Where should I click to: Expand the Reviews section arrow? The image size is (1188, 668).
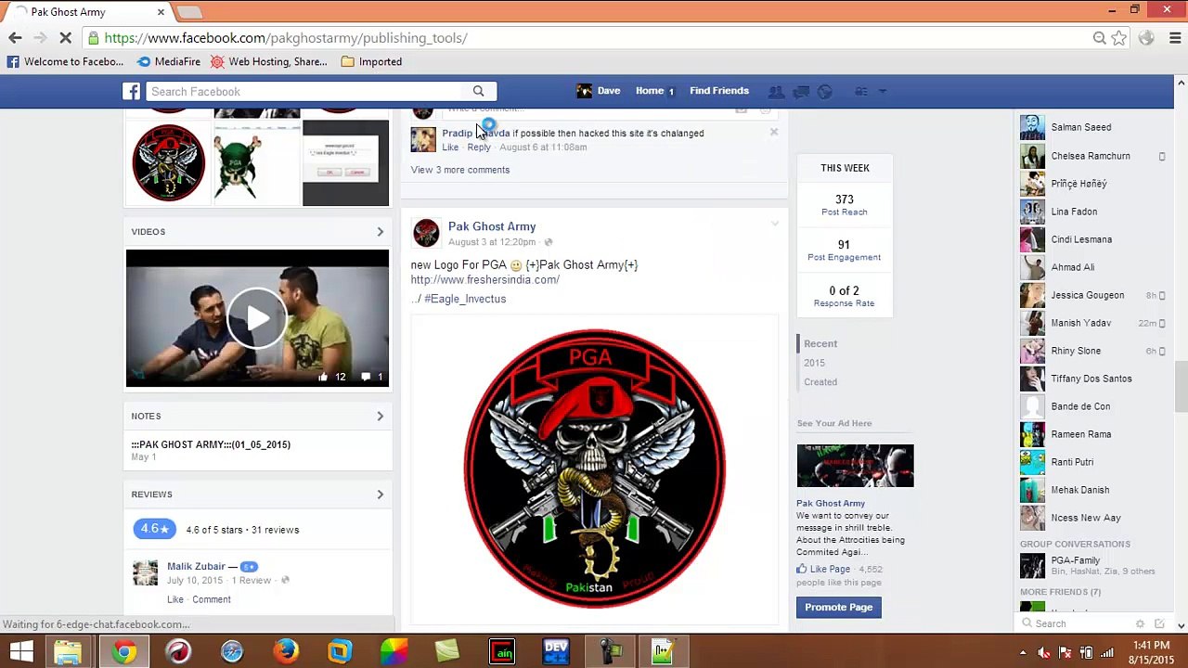tap(380, 495)
